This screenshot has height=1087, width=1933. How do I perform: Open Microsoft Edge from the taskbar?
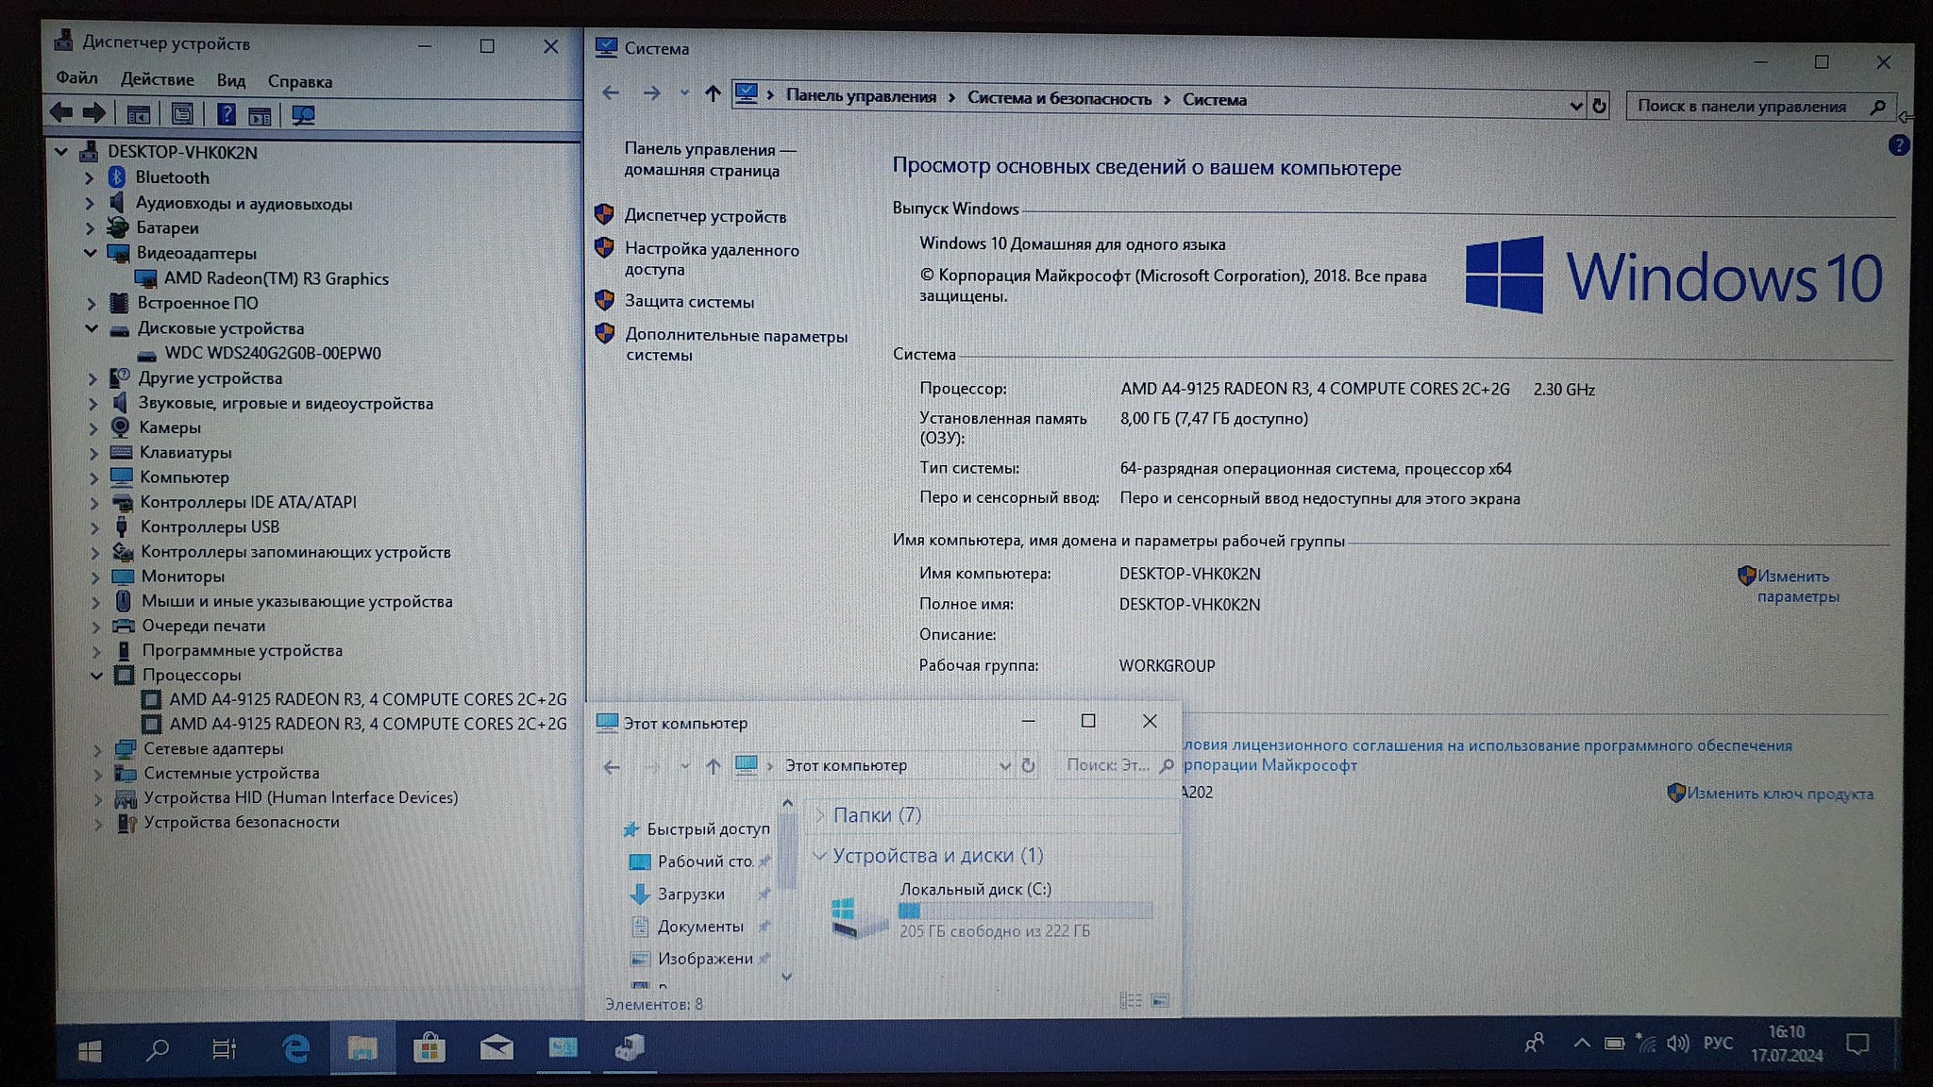click(295, 1047)
